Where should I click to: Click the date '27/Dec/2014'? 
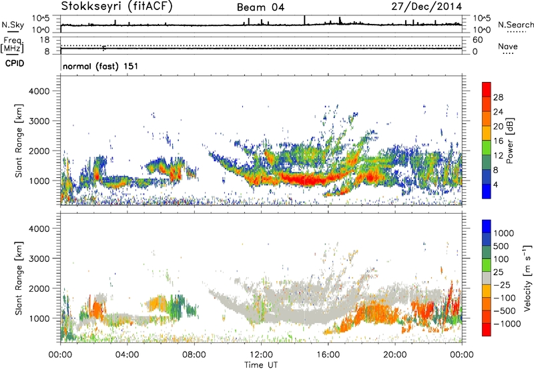tap(427, 7)
